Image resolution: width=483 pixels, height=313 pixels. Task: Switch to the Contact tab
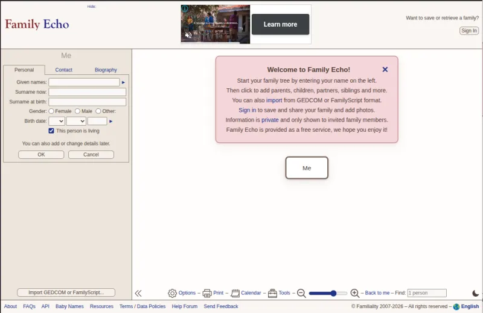click(x=64, y=70)
